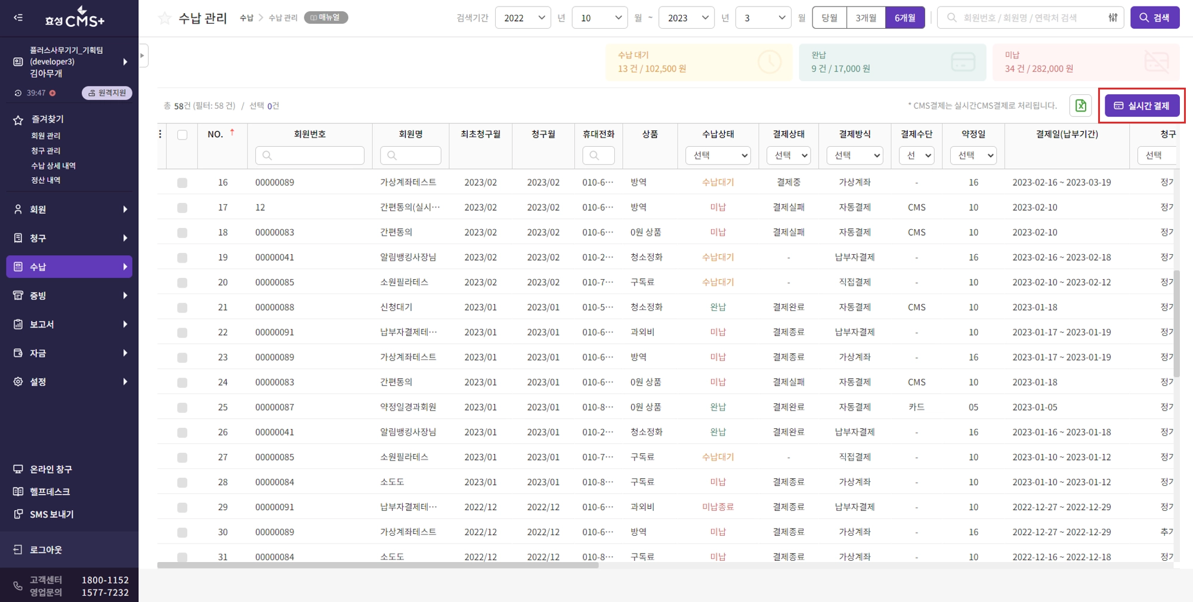This screenshot has height=602, width=1193.
Task: Tick the checkbox for row number 21
Action: point(182,307)
